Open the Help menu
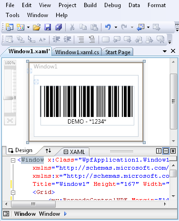Image resolution: width=179 pixels, height=221 pixels. coord(61,15)
